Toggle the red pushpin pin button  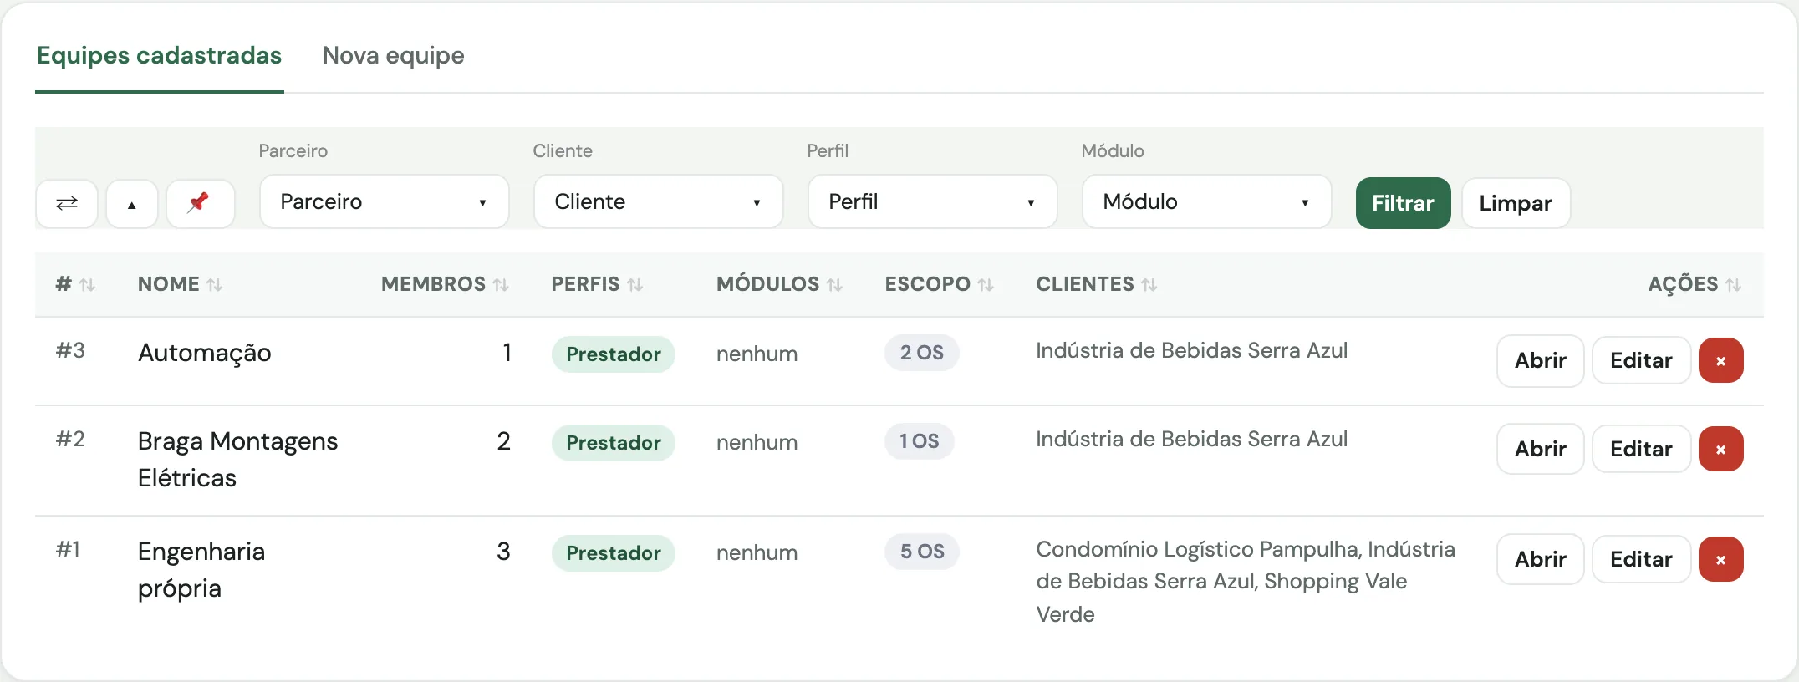(x=200, y=203)
